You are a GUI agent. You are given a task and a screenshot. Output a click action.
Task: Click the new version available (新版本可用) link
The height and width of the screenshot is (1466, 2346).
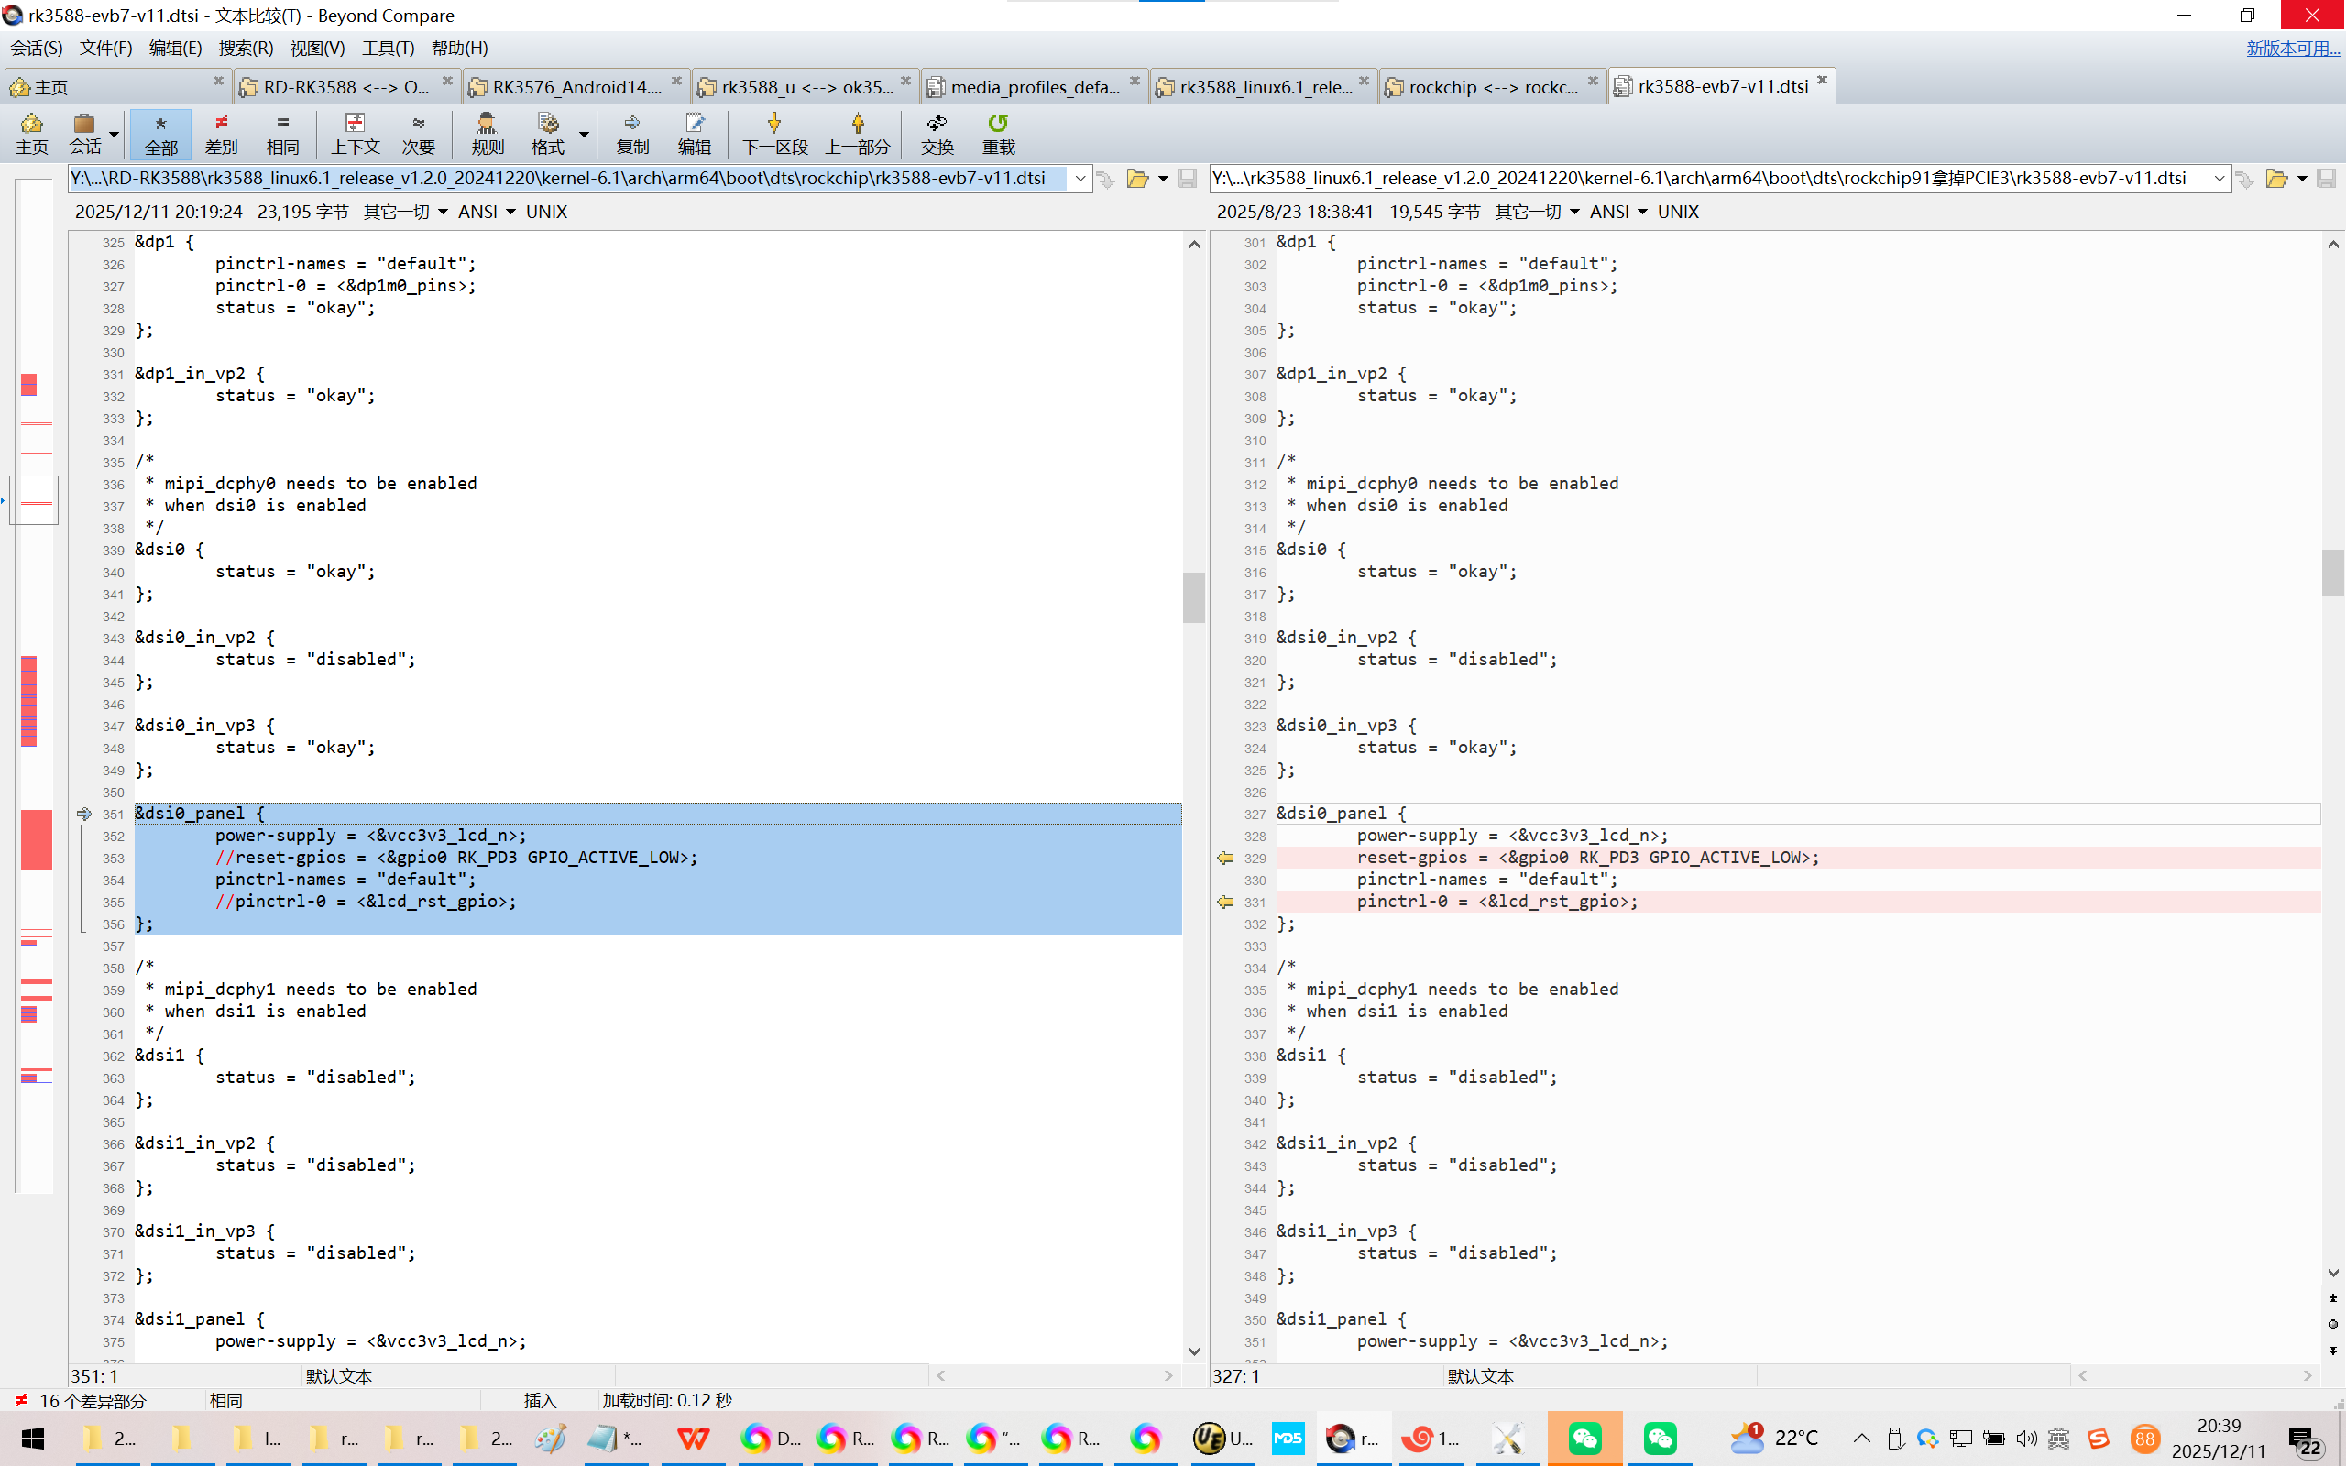pyautogui.click(x=2292, y=48)
